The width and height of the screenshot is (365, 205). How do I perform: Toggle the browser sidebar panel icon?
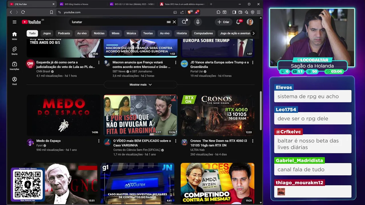(234, 12)
